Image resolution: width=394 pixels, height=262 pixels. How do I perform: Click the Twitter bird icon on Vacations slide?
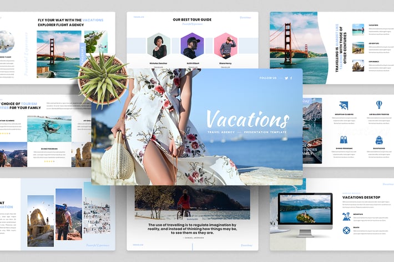(286, 78)
